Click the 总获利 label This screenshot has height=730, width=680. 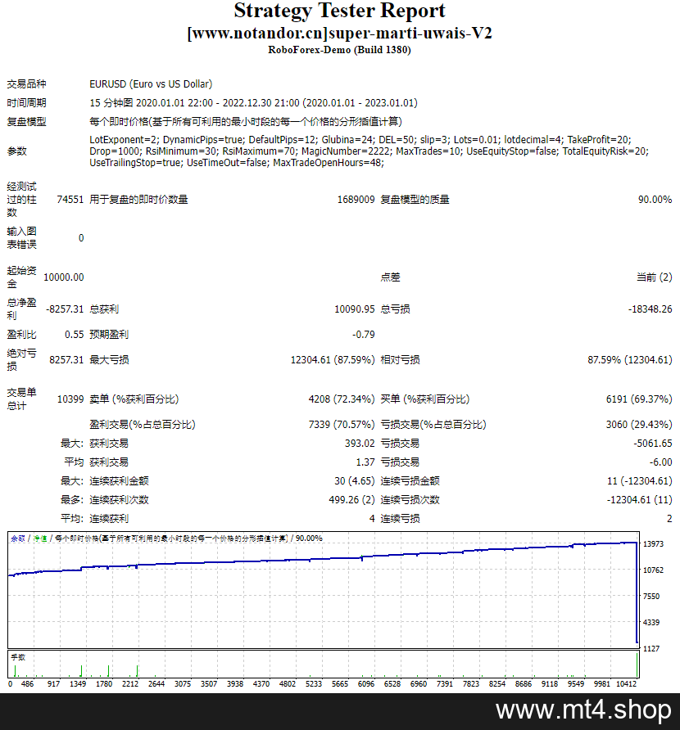(104, 309)
